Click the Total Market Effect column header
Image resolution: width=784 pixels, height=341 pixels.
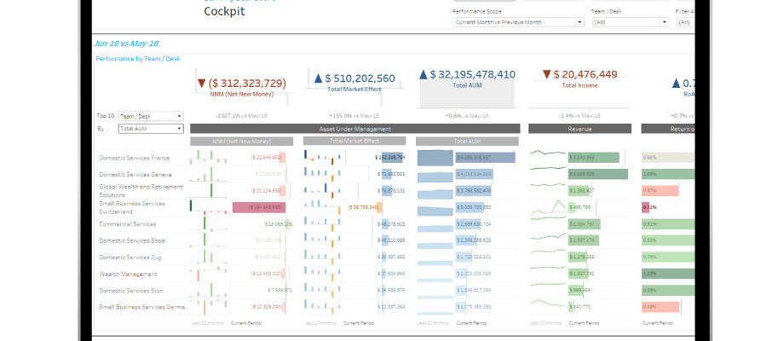354,142
